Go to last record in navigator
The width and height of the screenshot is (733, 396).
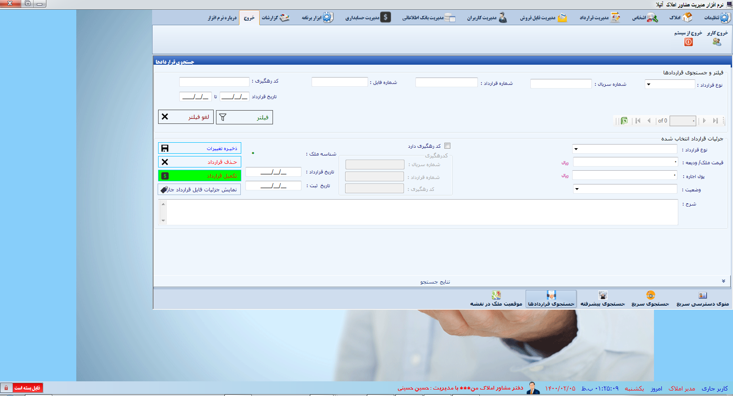715,121
